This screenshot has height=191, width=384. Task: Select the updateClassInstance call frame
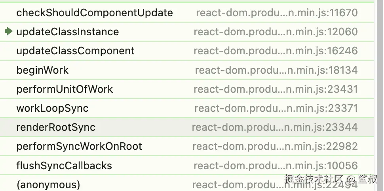tap(67, 32)
